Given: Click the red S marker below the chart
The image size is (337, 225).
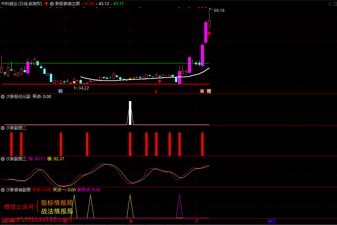Looking at the screenshot, I should 156,92.
